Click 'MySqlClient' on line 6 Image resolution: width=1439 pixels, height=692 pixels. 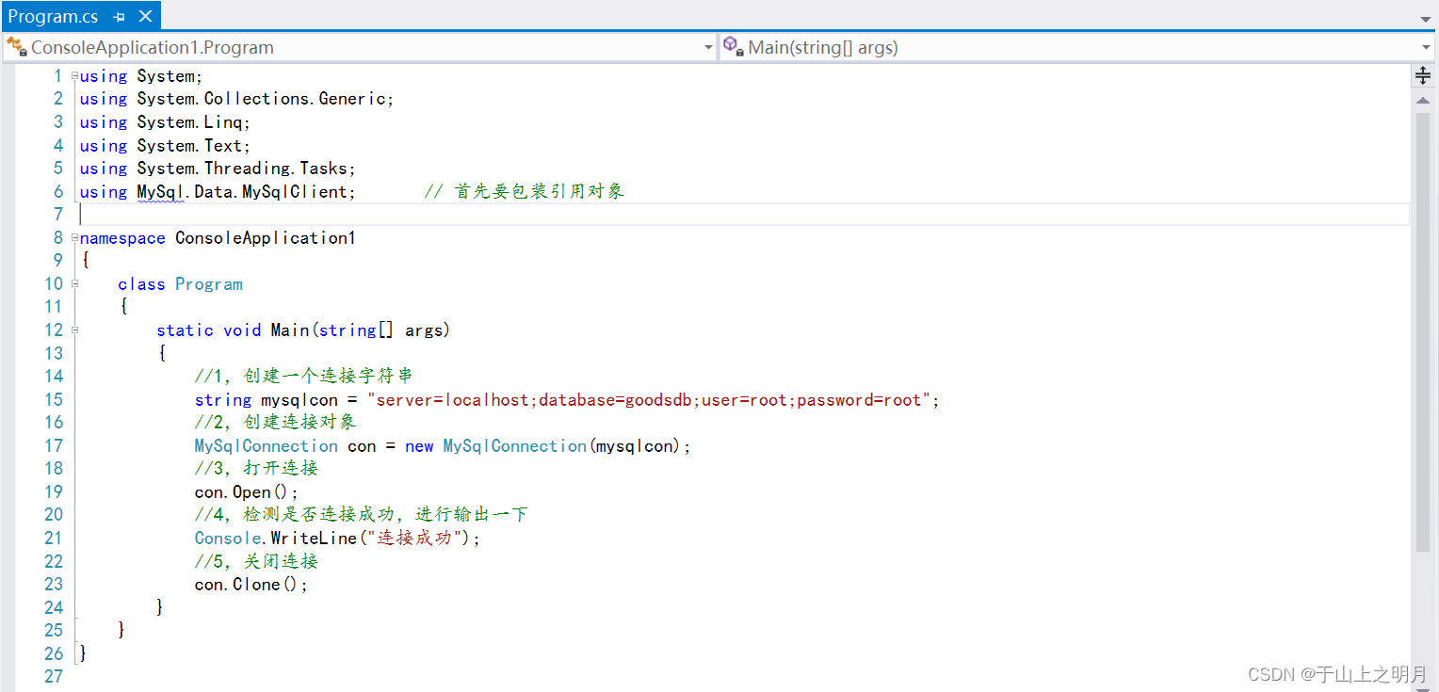pos(295,192)
